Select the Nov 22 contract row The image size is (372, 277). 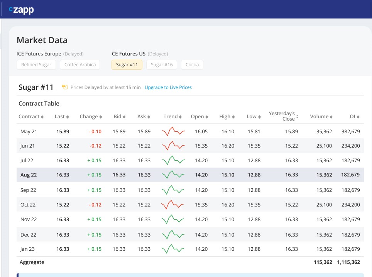[x=190, y=220]
